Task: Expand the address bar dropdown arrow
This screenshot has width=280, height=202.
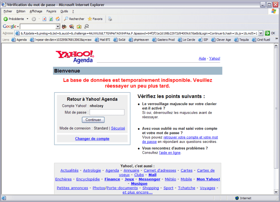Action: (261, 33)
